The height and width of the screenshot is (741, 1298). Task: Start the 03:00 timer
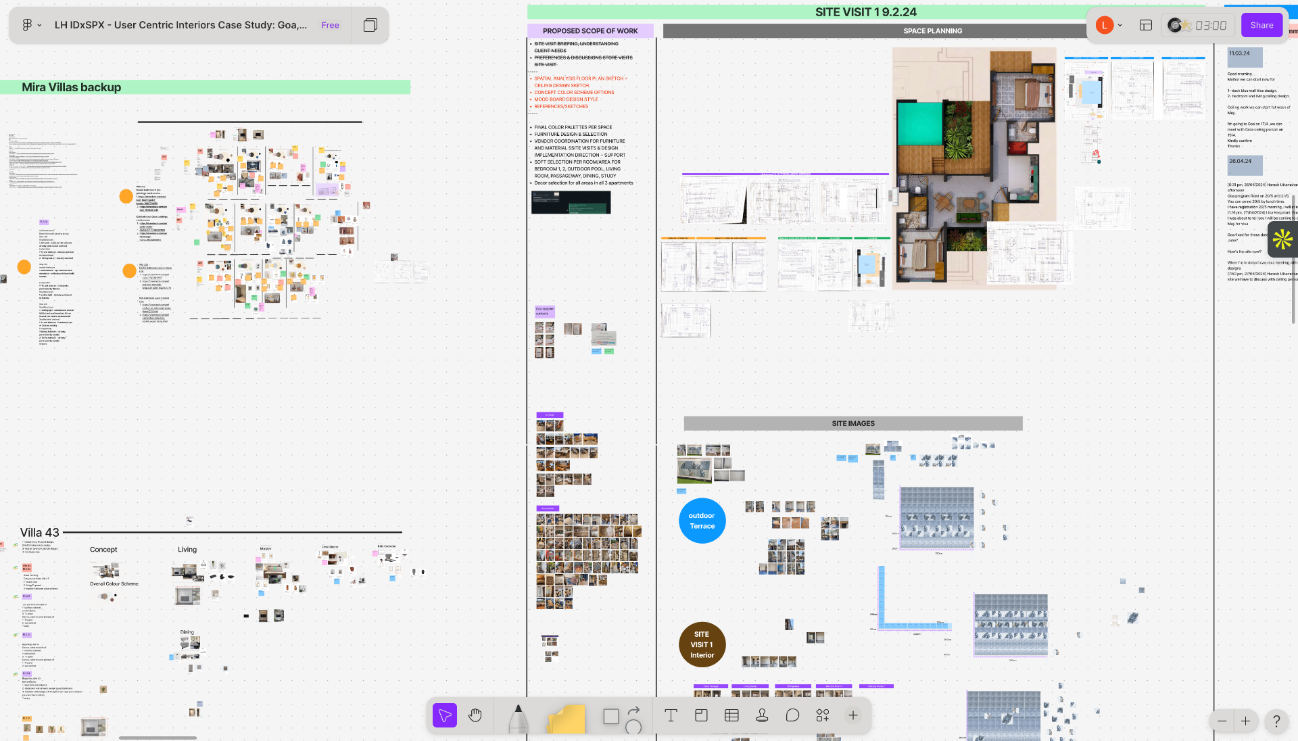click(1210, 25)
